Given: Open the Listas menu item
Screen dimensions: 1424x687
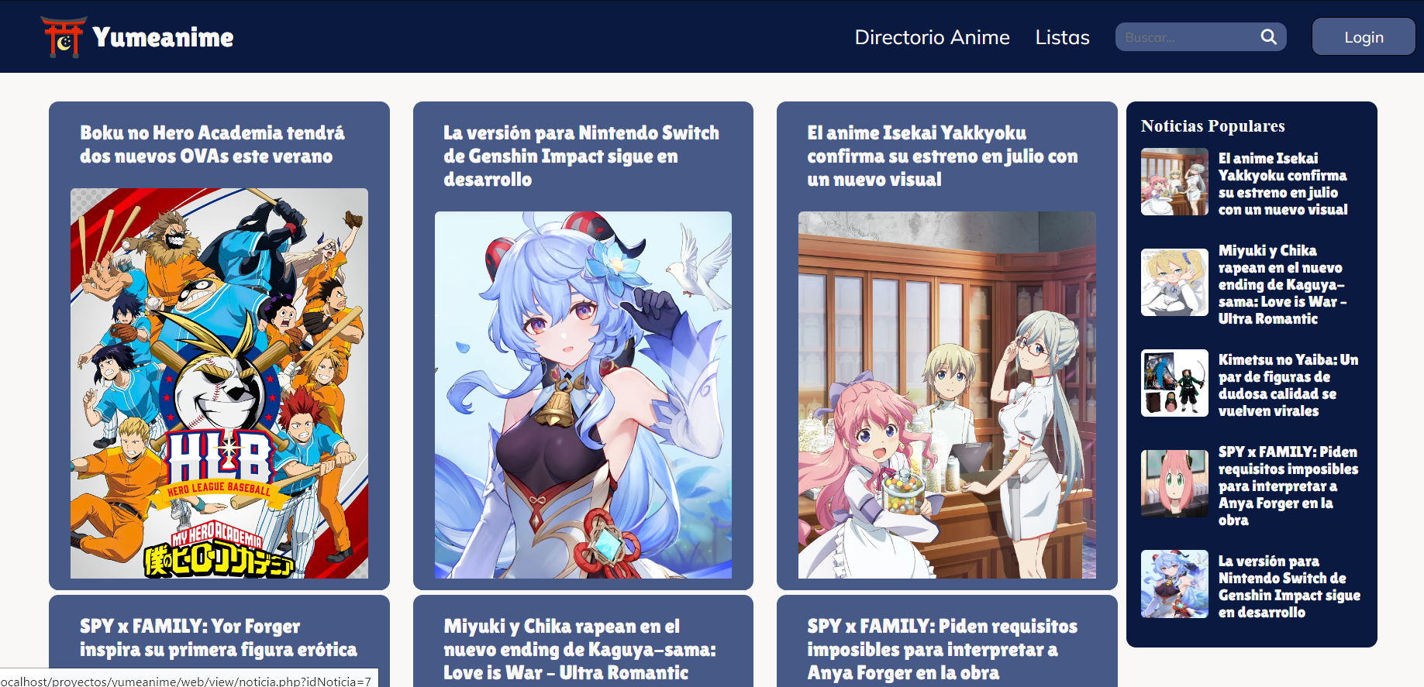Looking at the screenshot, I should coord(1062,37).
